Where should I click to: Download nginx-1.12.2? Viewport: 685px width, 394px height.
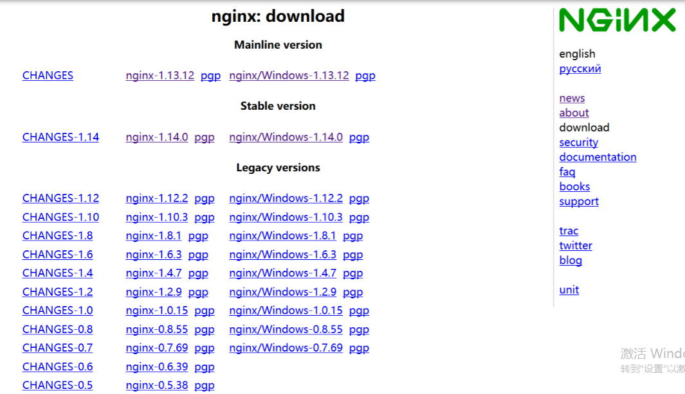pyautogui.click(x=157, y=198)
